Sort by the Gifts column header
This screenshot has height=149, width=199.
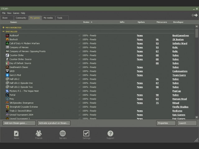(x=122, y=22)
